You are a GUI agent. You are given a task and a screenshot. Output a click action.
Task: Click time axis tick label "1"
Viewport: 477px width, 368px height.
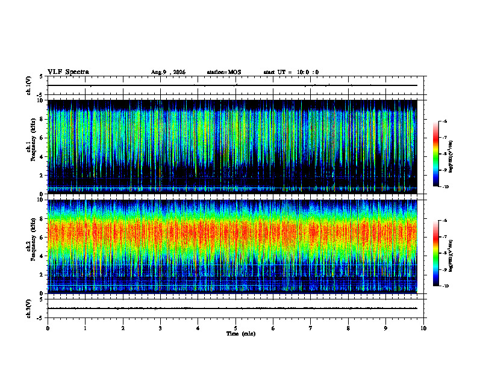pyautogui.click(x=85, y=328)
